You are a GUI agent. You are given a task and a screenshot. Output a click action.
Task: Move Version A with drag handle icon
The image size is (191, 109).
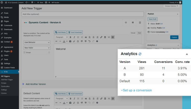click(x=126, y=23)
